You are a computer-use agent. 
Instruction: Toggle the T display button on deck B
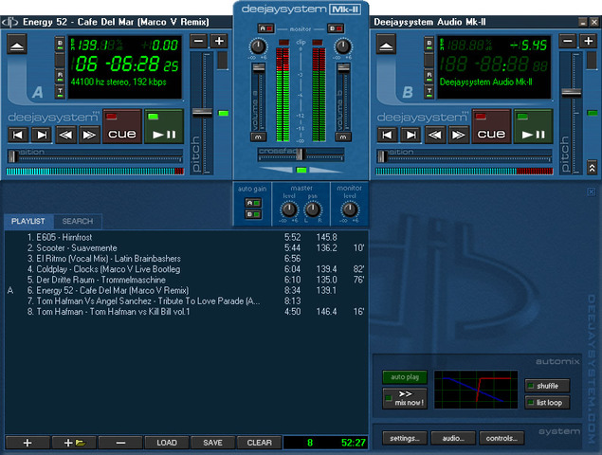click(x=429, y=92)
